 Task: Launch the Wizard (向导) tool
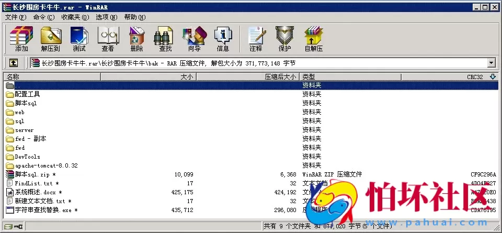(195, 39)
